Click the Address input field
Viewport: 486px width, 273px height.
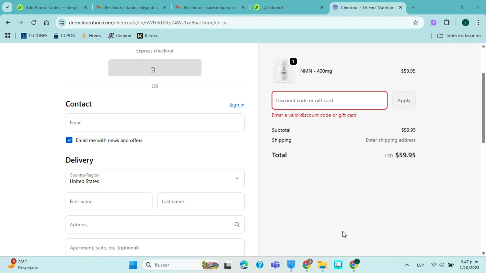pyautogui.click(x=155, y=224)
